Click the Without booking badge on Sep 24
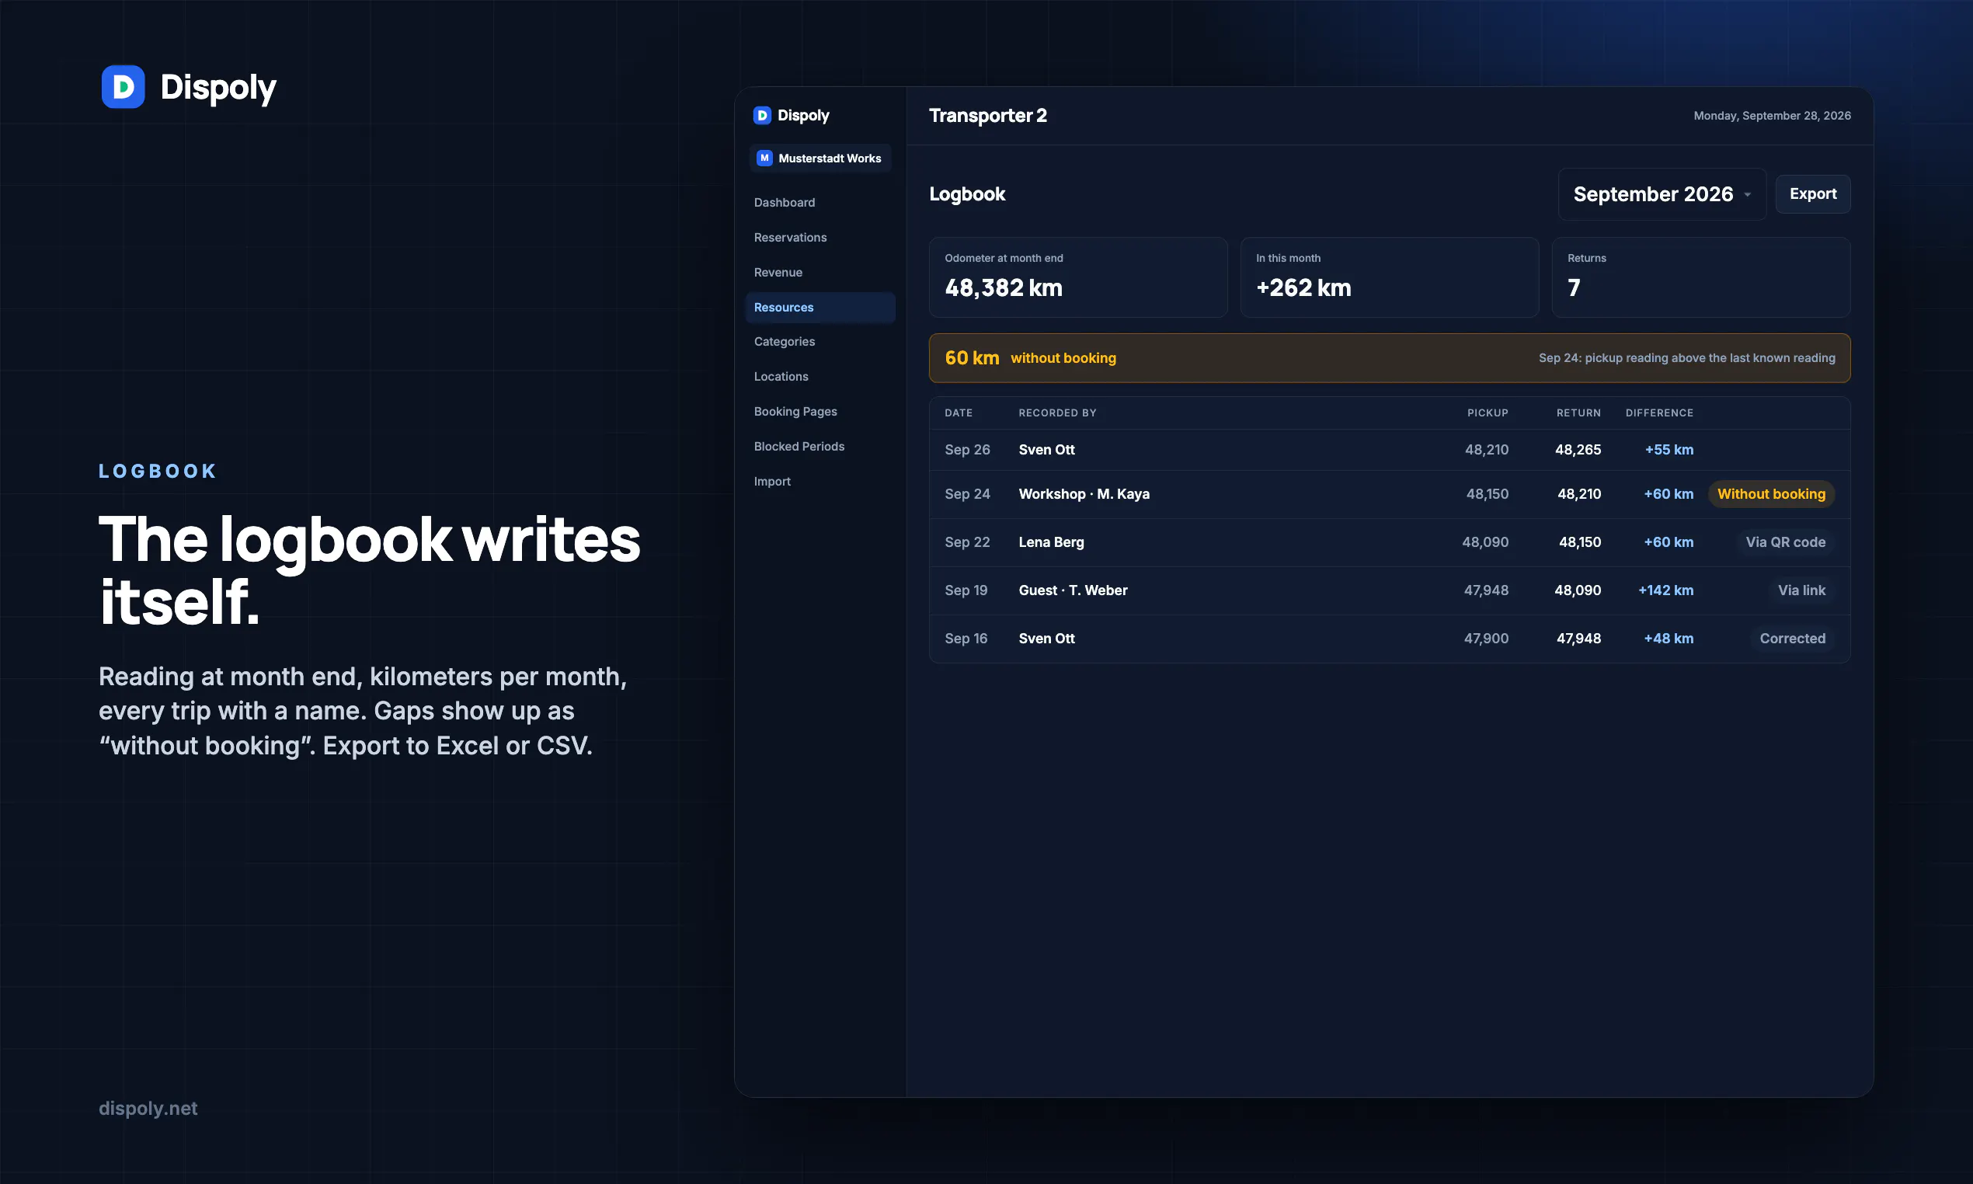Image resolution: width=1973 pixels, height=1184 pixels. 1770,494
